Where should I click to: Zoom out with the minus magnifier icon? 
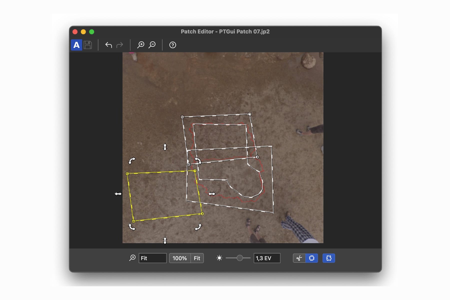[152, 45]
